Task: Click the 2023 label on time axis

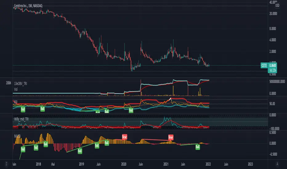Action: pyautogui.click(x=250, y=164)
